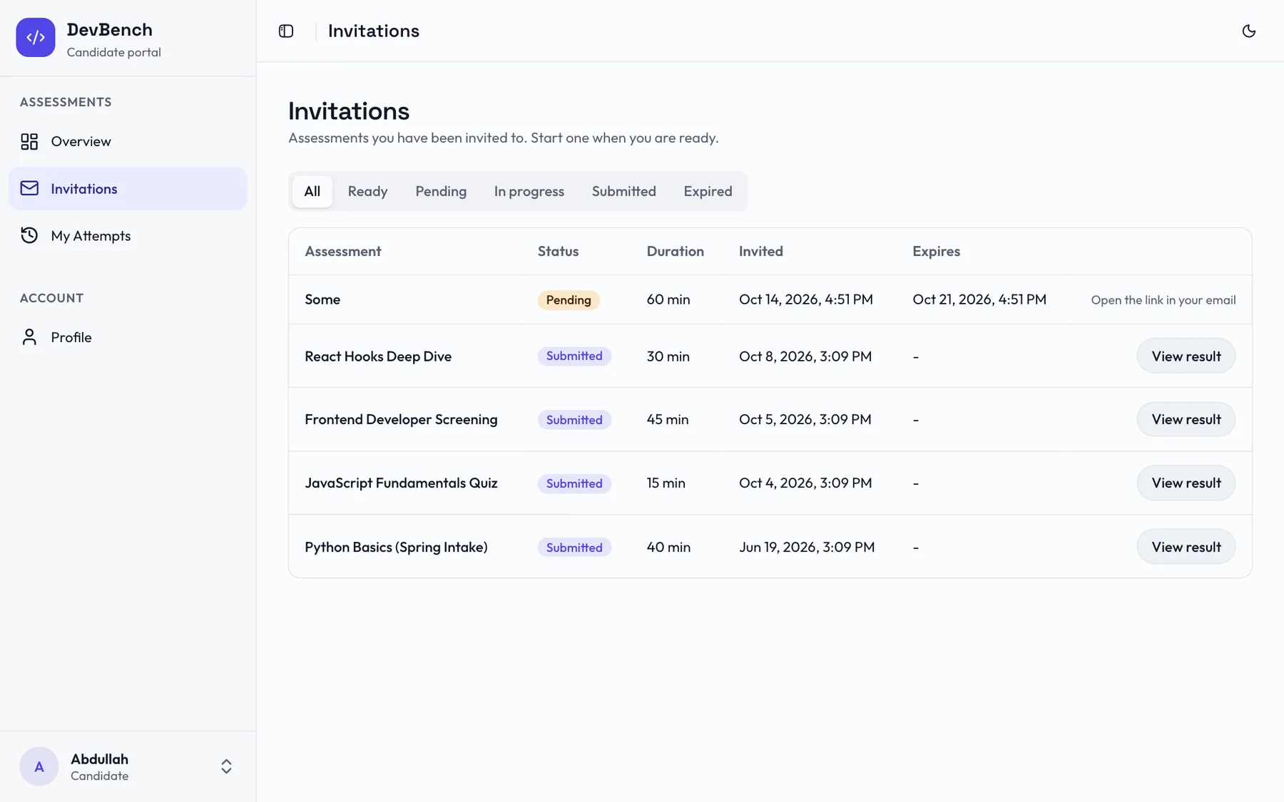
Task: View result for JavaScript Fundamentals Quiz
Action: point(1186,483)
